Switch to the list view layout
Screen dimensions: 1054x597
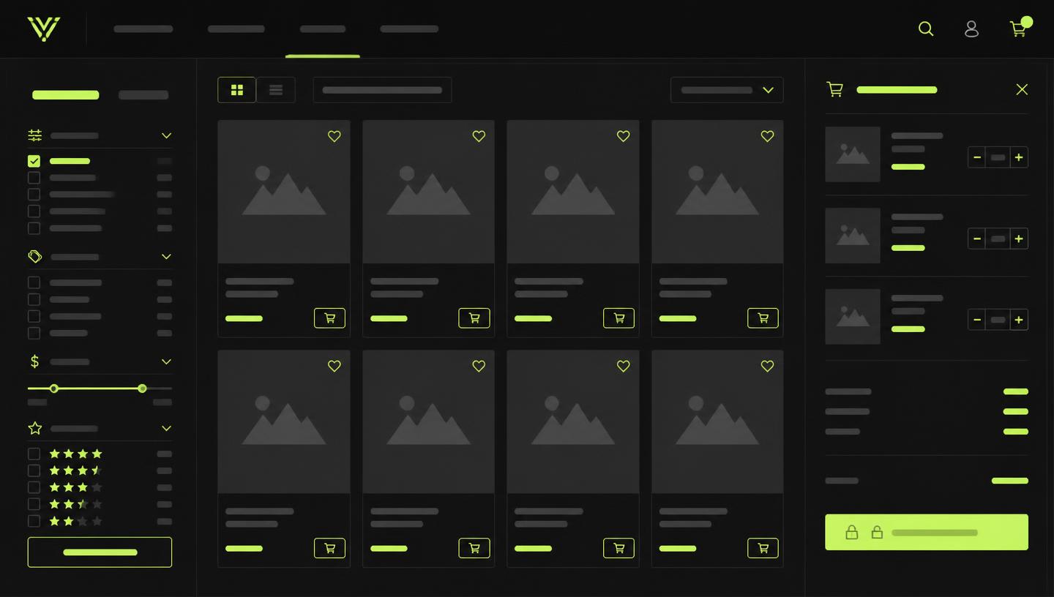tap(276, 90)
